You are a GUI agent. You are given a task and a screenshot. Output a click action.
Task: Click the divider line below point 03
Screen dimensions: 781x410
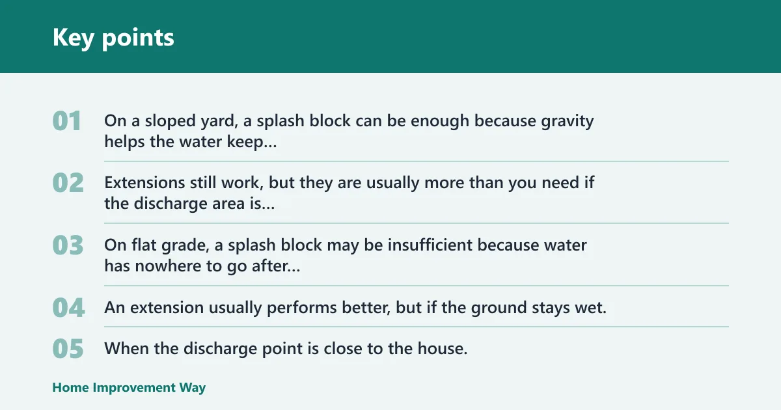click(417, 286)
